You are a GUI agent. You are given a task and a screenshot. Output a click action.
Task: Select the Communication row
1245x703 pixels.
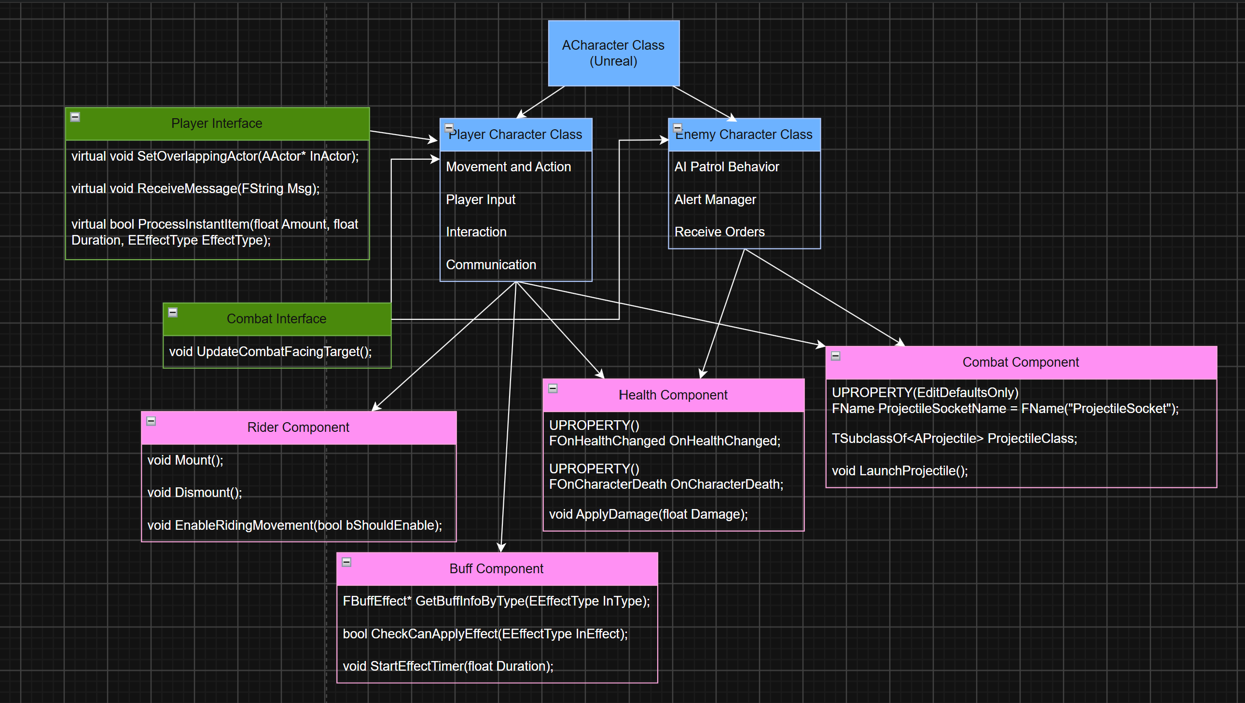coord(516,265)
